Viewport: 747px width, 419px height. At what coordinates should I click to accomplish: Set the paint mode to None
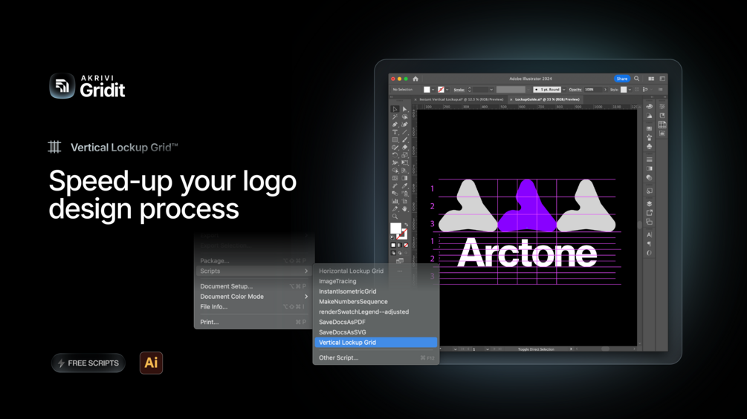click(406, 245)
